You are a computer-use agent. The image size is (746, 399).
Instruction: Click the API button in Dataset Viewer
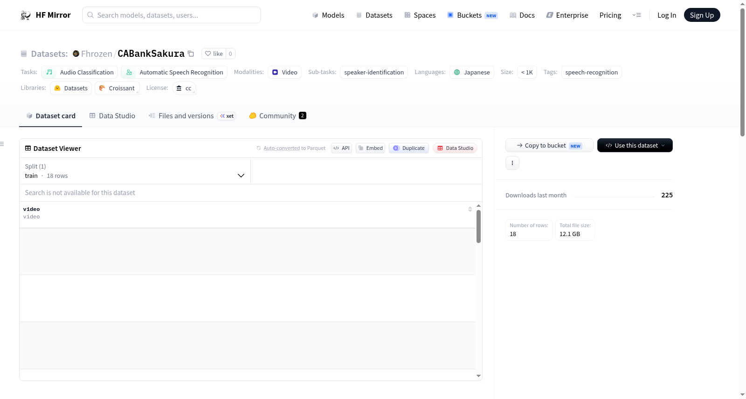[341, 148]
